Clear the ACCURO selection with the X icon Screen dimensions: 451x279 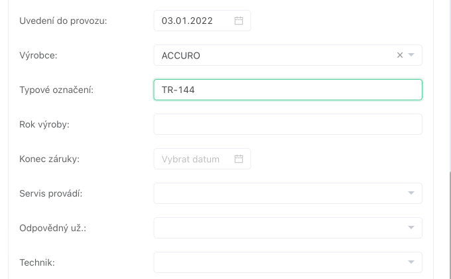(x=400, y=55)
